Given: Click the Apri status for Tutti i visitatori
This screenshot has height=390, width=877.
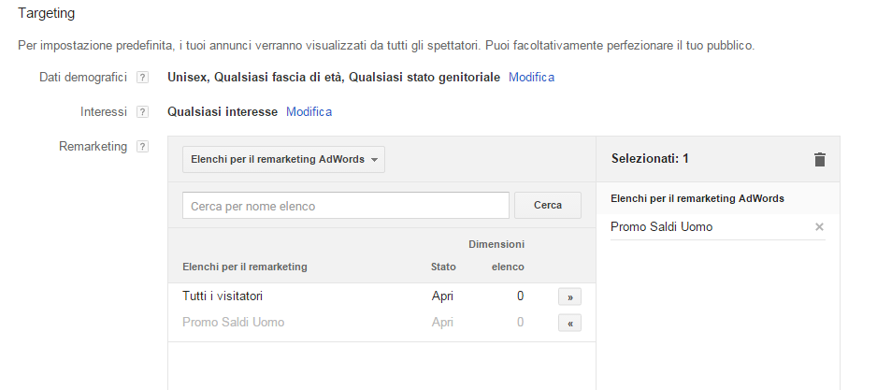Looking at the screenshot, I should tap(442, 296).
